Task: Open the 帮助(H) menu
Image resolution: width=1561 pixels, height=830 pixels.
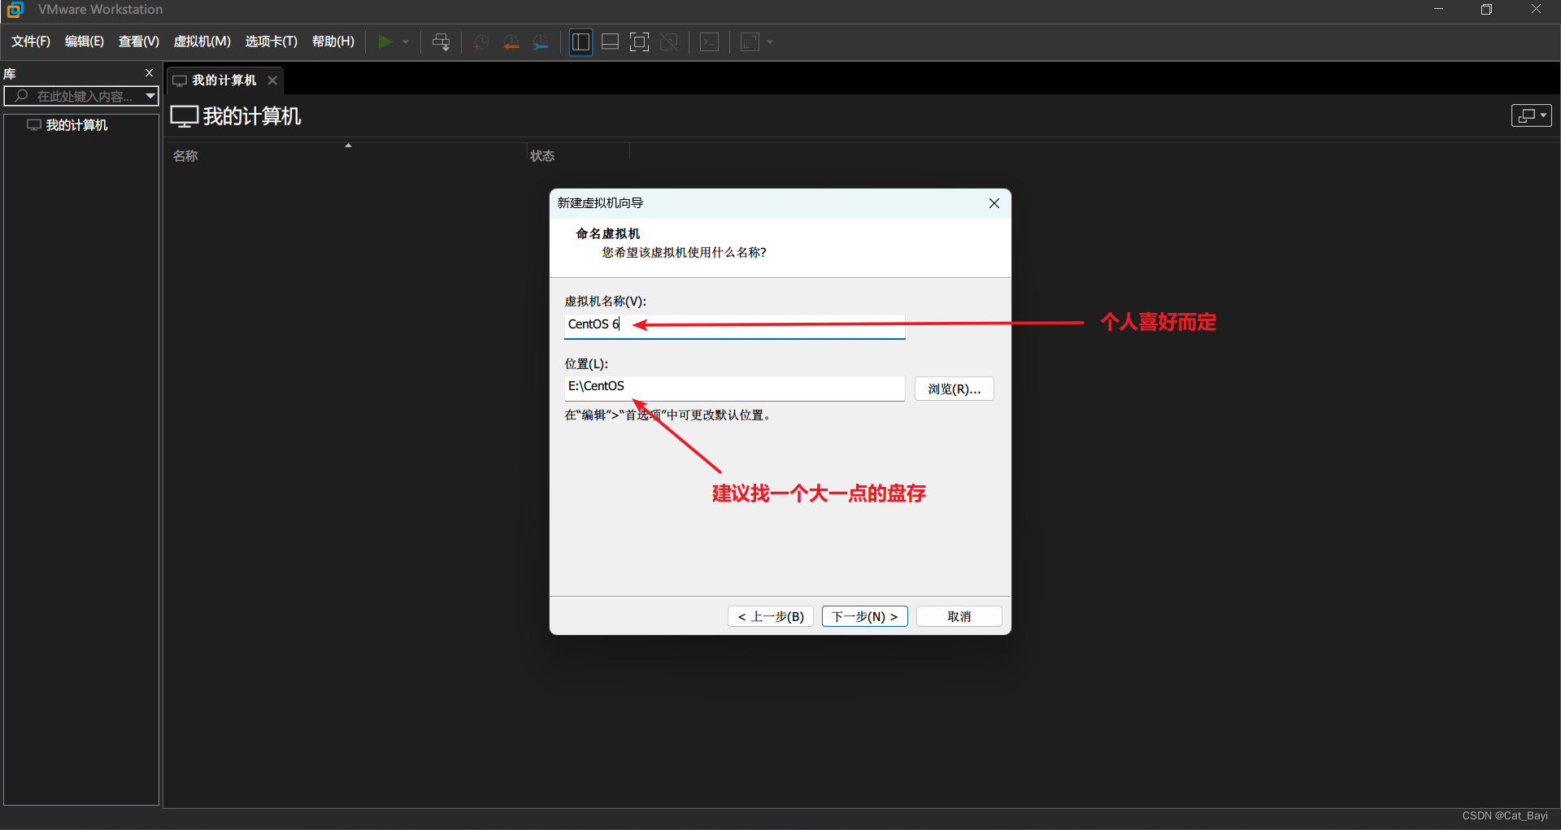Action: (x=333, y=41)
